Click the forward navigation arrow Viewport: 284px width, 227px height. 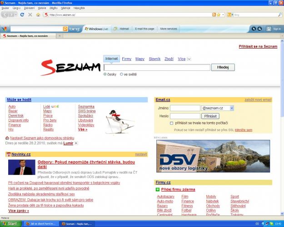pos(11,15)
